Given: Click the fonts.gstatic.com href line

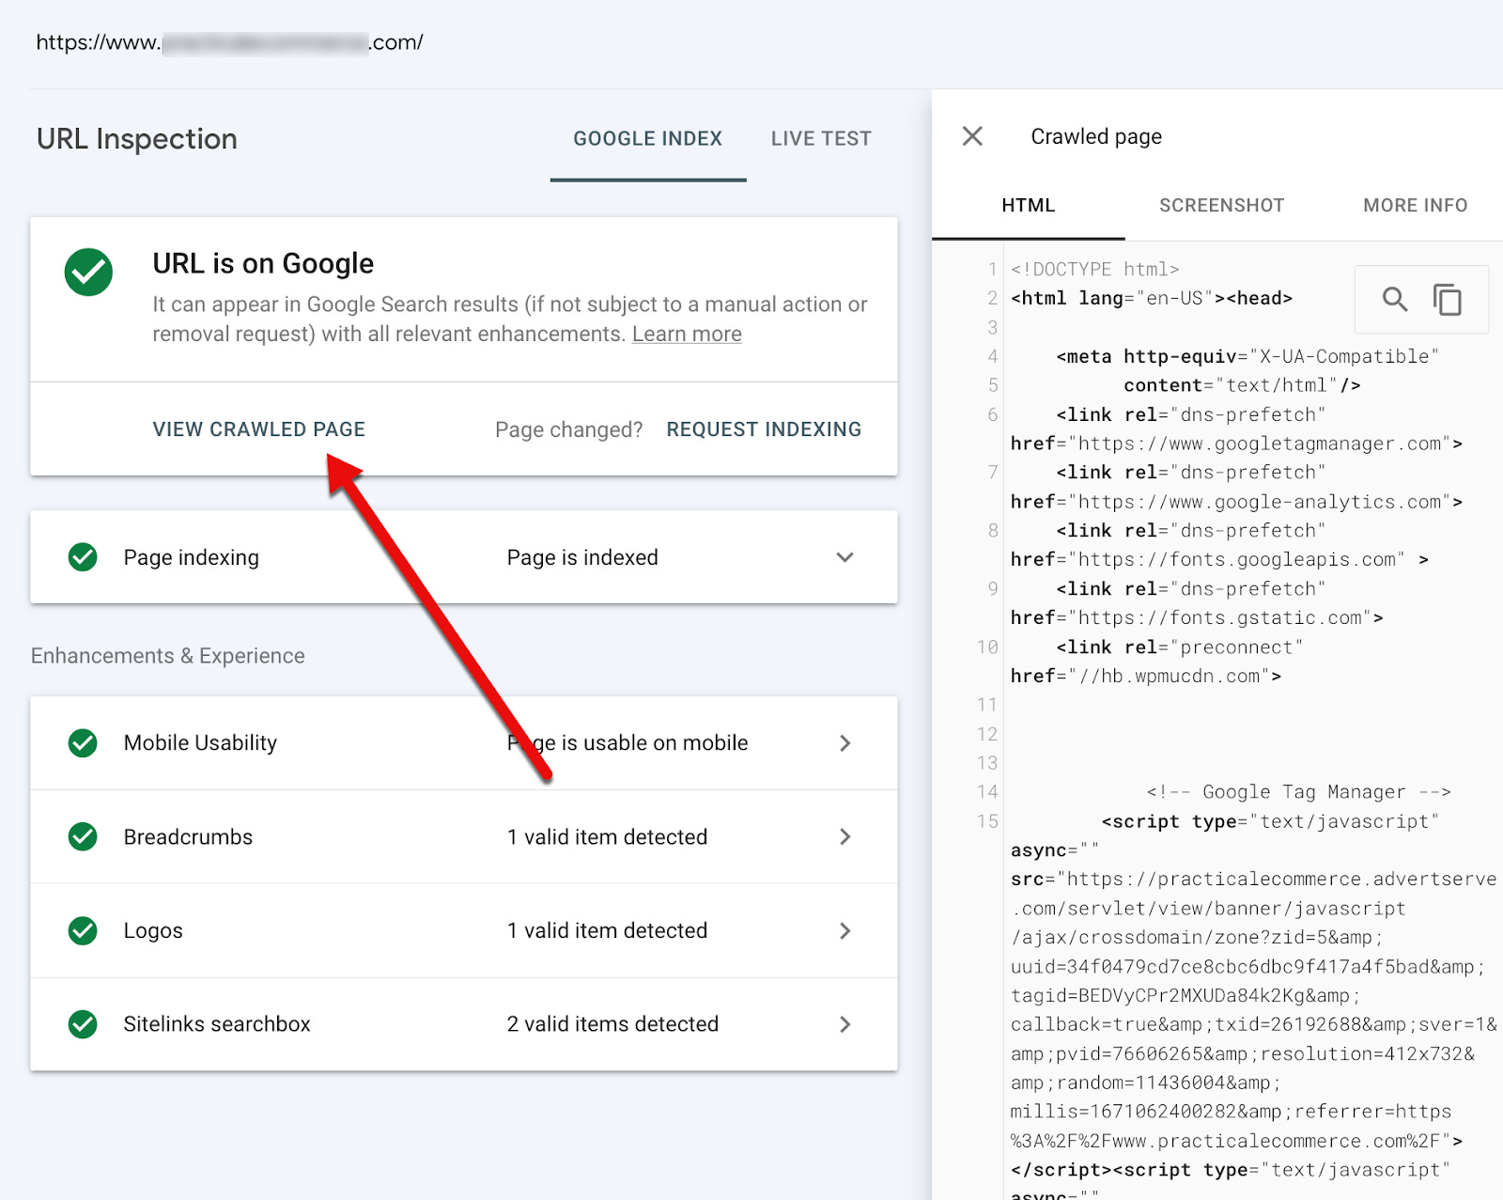Looking at the screenshot, I should 1197,618.
